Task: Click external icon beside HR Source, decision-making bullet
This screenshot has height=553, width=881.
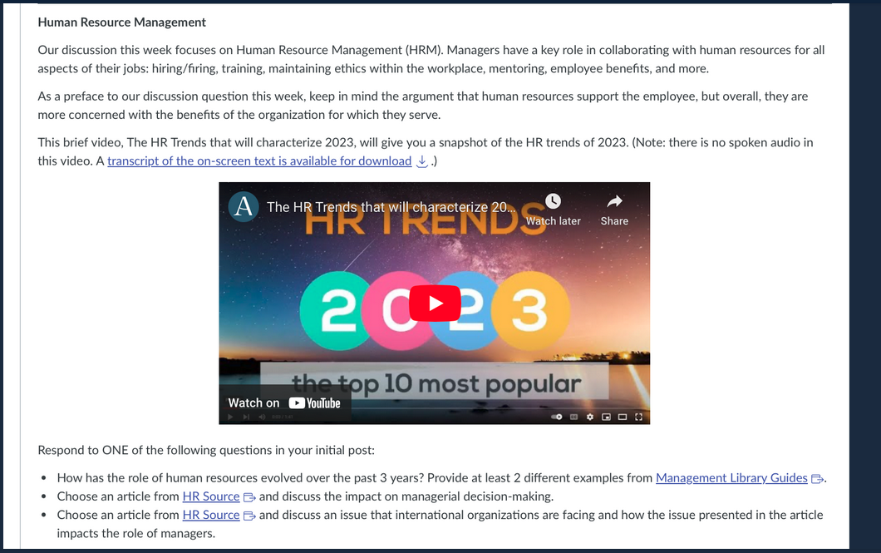Action: coord(249,497)
